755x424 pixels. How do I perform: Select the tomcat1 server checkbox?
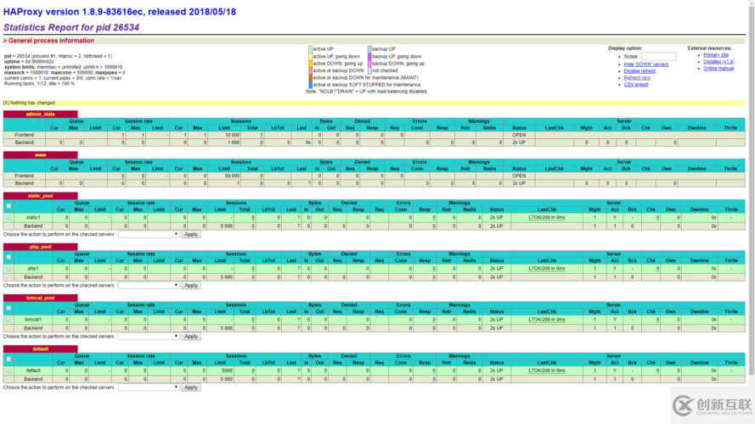tap(8, 320)
